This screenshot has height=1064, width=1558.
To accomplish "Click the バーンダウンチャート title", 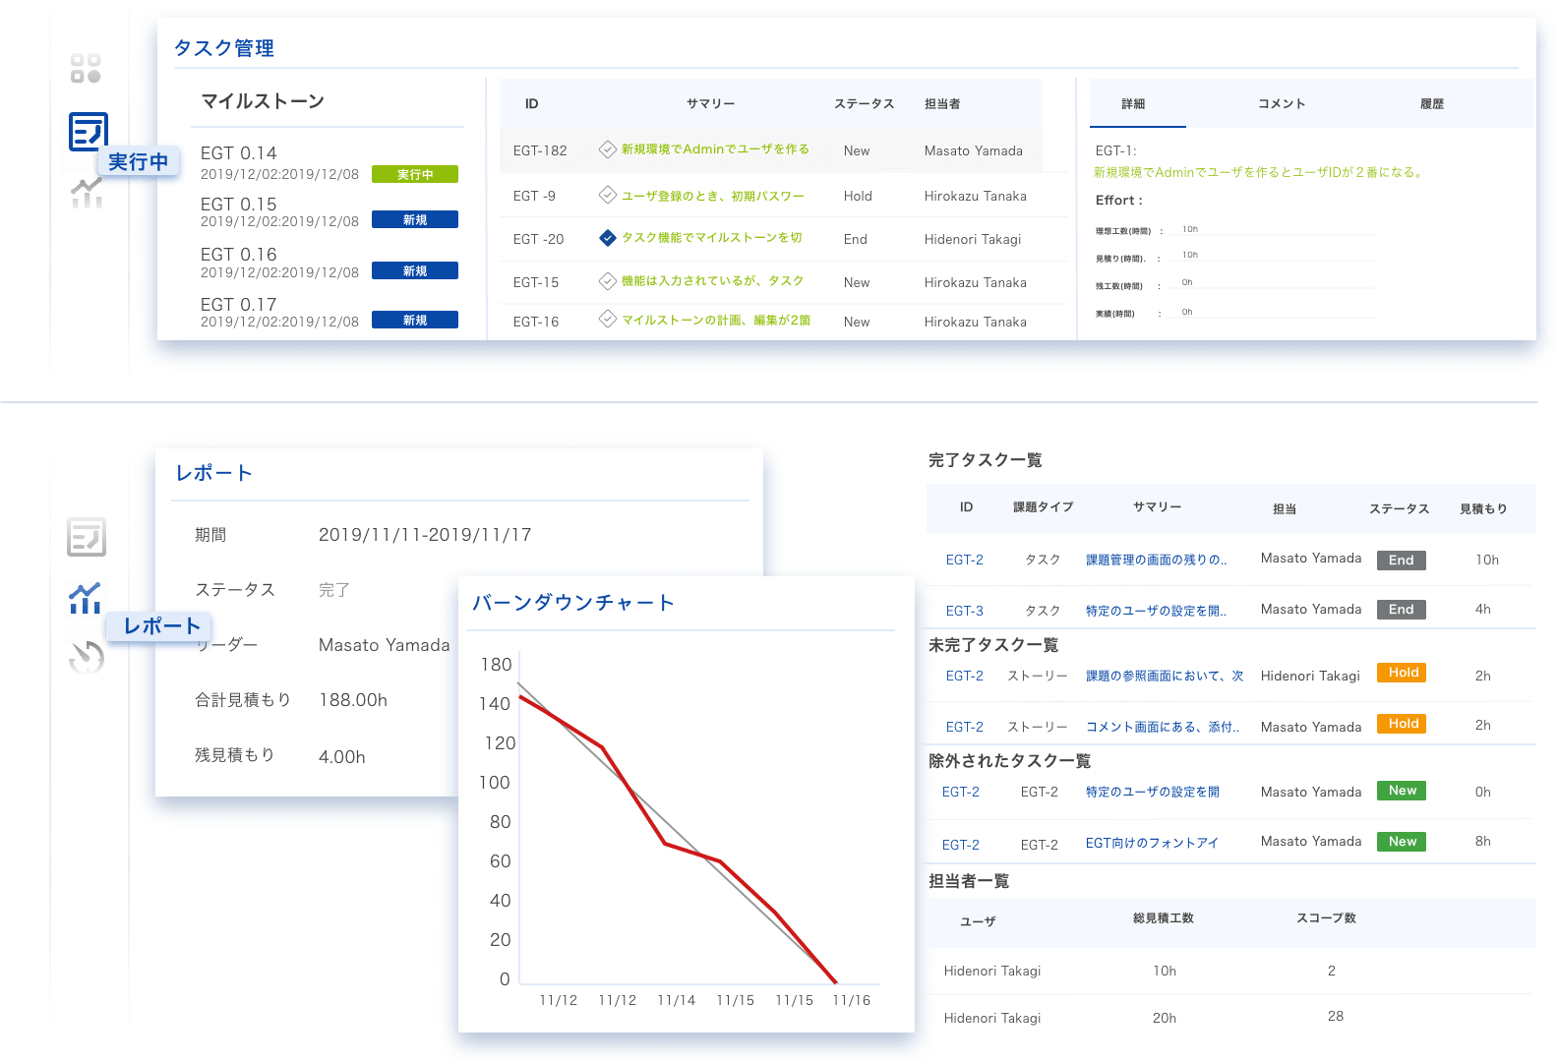I will (573, 603).
